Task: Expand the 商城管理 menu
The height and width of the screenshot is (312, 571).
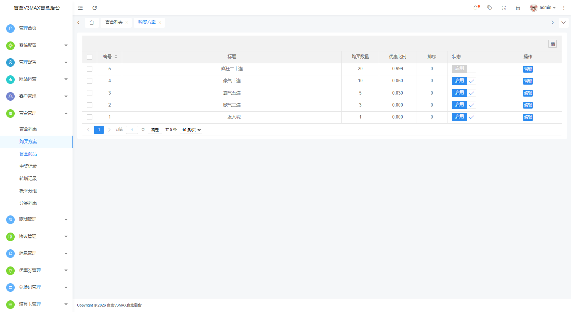Action: click(x=66, y=220)
